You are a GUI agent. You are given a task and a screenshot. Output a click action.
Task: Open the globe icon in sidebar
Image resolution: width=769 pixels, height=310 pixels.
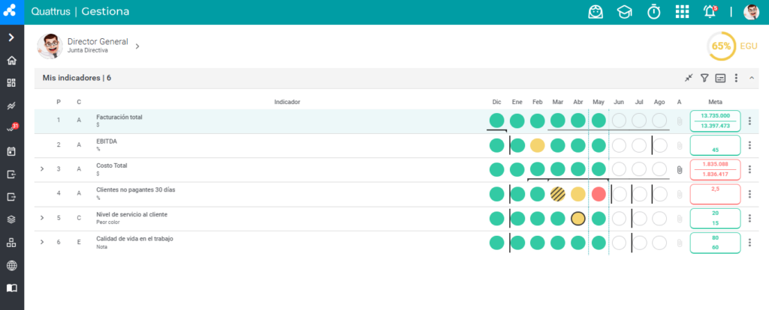pyautogui.click(x=12, y=266)
